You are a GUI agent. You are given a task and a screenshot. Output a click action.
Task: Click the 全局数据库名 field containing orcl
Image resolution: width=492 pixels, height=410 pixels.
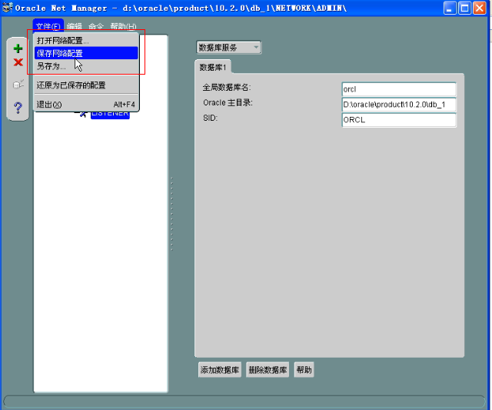[399, 89]
